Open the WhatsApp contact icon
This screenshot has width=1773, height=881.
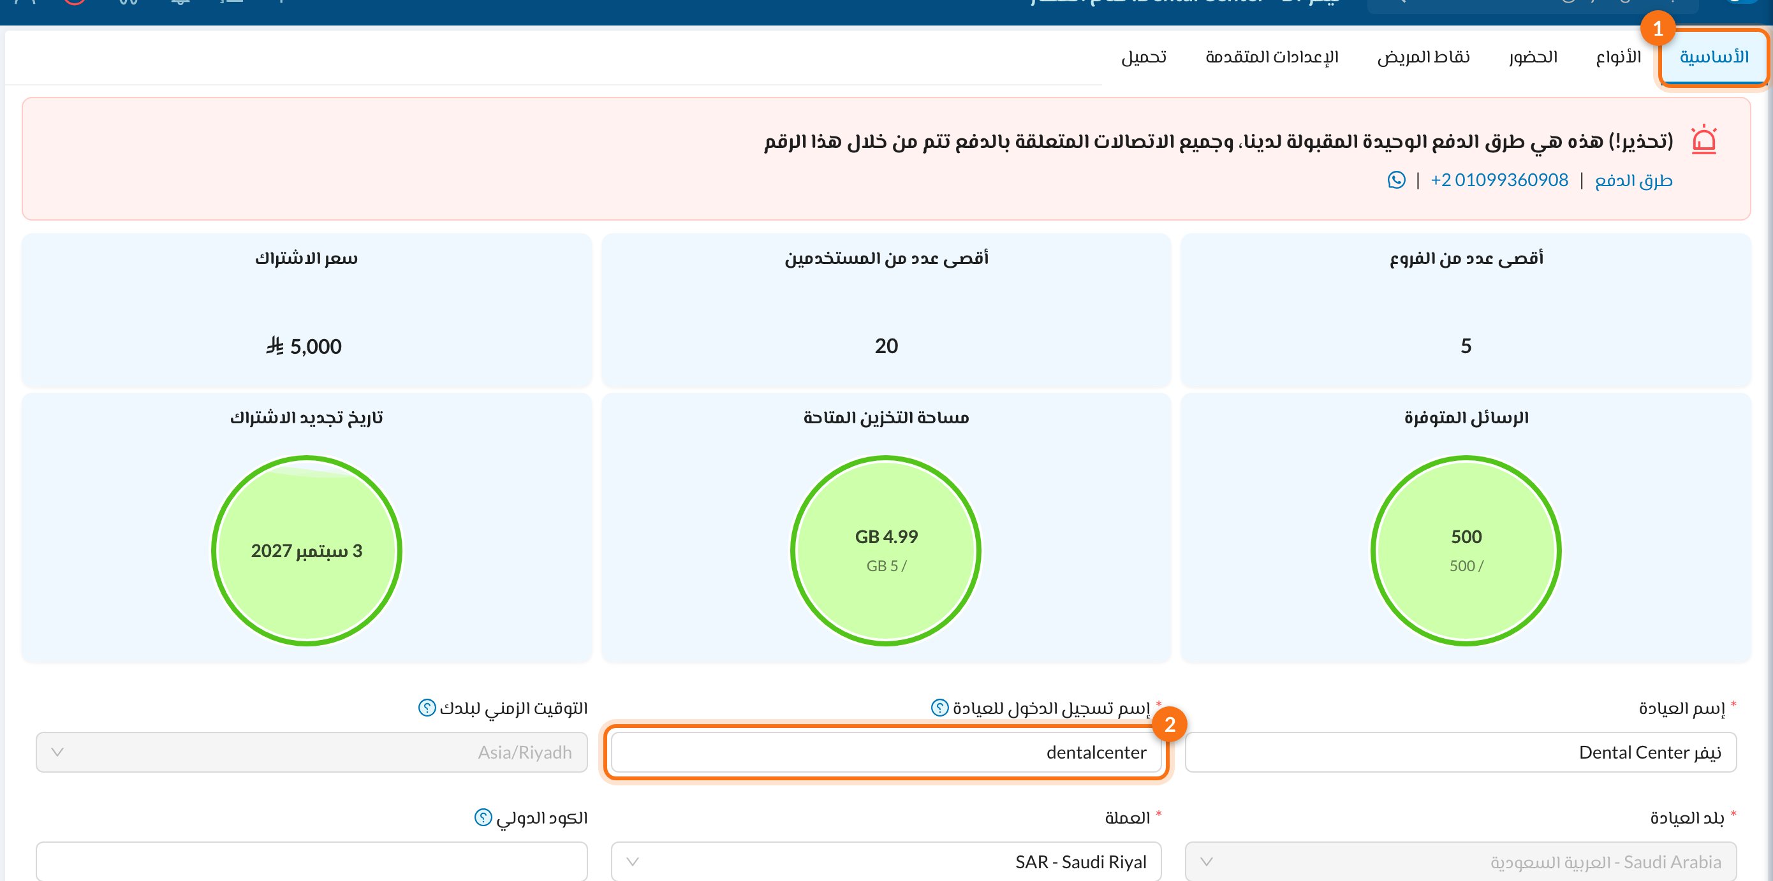click(1397, 180)
